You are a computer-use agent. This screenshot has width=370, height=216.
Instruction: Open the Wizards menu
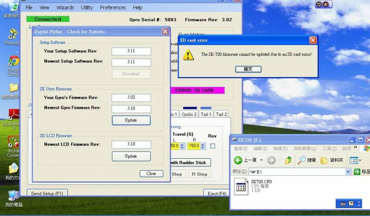pyautogui.click(x=65, y=7)
